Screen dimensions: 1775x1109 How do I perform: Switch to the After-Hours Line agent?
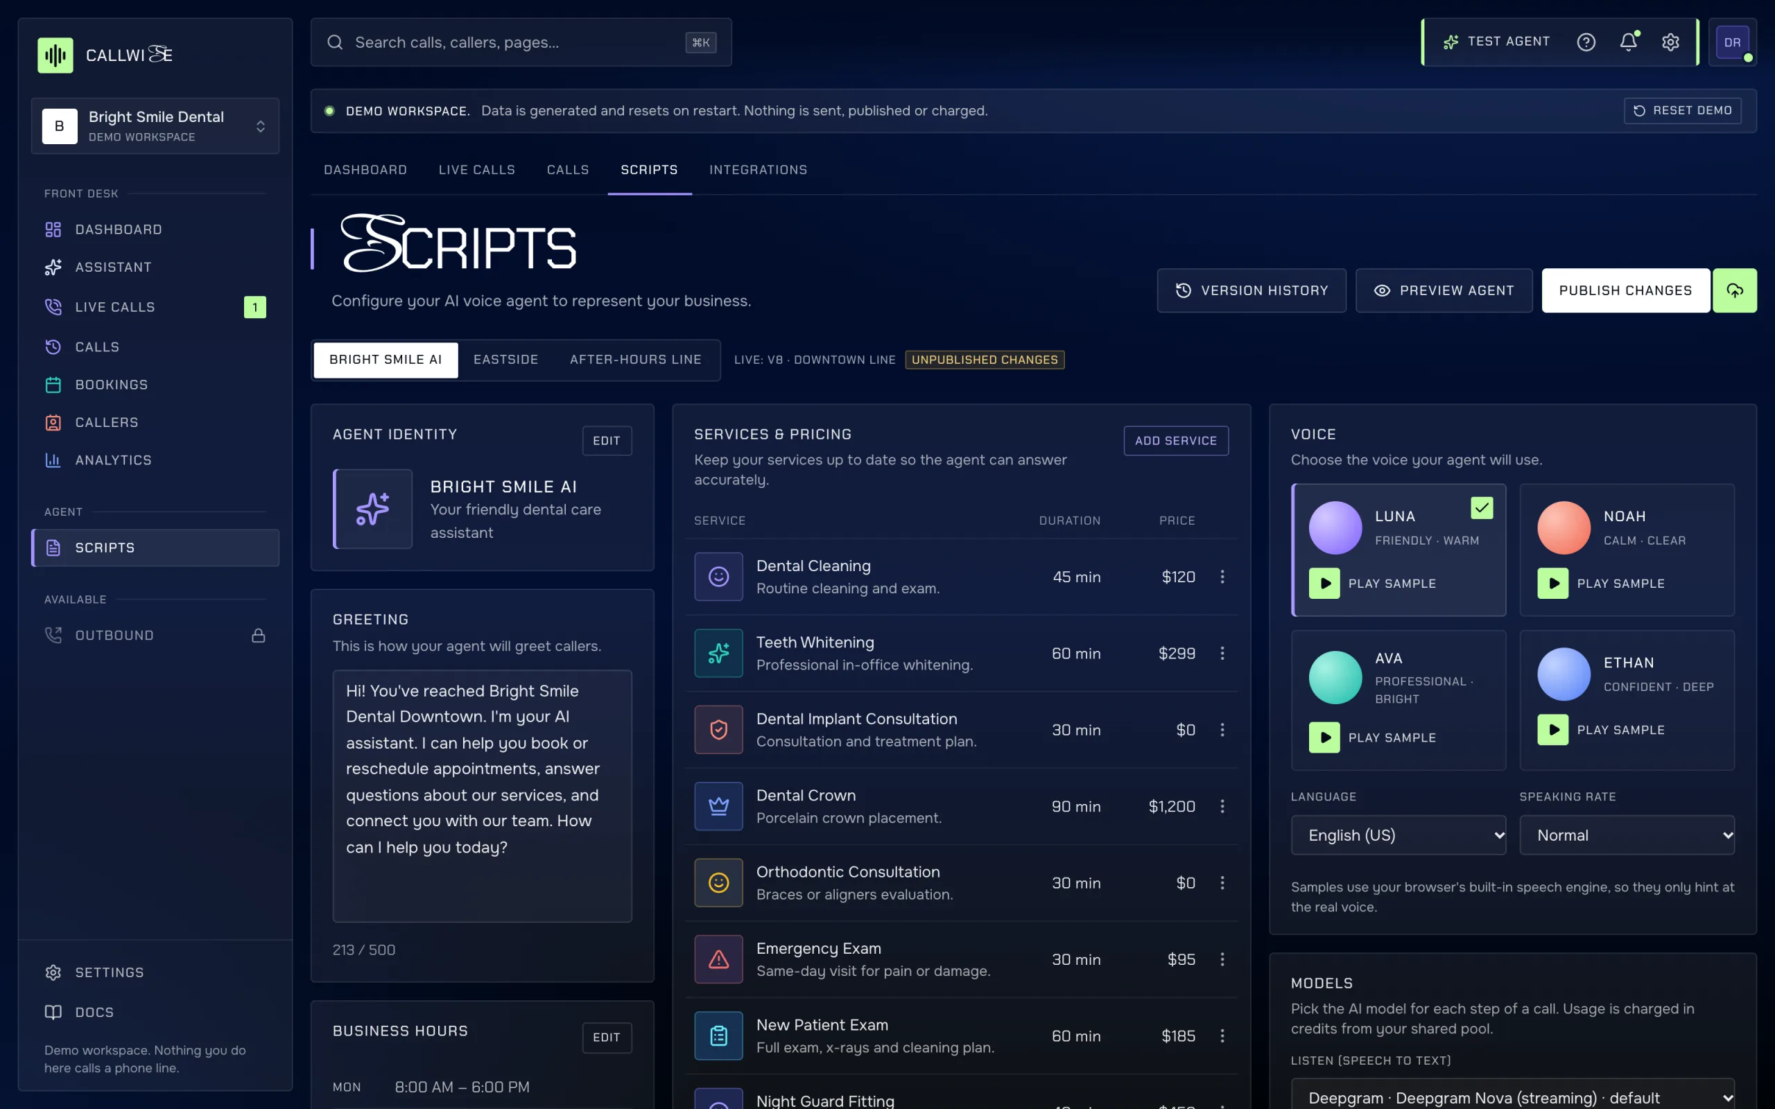pos(635,360)
